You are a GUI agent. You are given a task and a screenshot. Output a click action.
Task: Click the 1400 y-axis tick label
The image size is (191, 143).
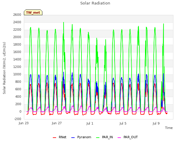point(17,59)
